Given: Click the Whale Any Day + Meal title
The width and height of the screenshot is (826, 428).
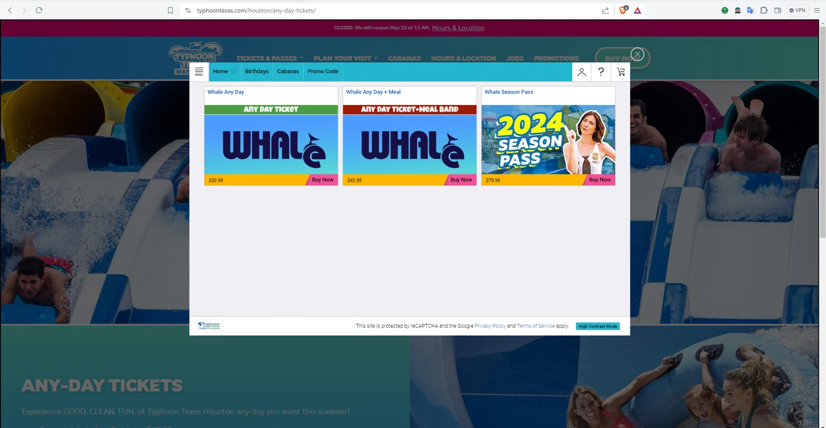Looking at the screenshot, I should pyautogui.click(x=373, y=92).
